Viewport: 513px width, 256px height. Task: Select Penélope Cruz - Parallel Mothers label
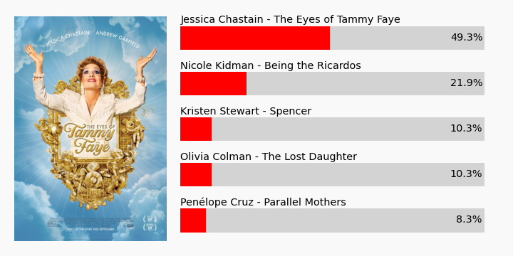click(x=263, y=203)
